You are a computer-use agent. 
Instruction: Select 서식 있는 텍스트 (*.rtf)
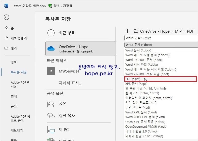click(141, 103)
